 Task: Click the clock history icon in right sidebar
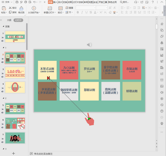[x=162, y=105]
